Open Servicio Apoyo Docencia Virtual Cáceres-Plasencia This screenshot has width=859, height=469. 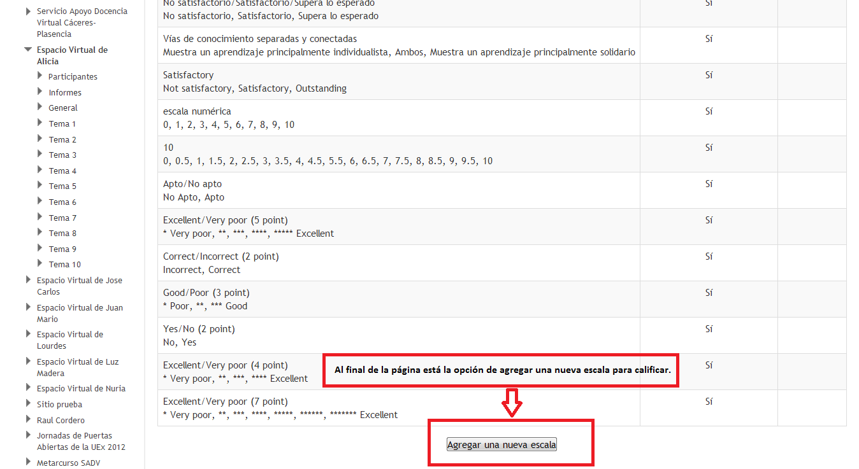82,22
